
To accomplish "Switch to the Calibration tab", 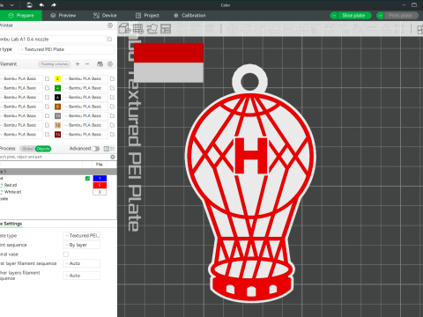I will pos(189,16).
